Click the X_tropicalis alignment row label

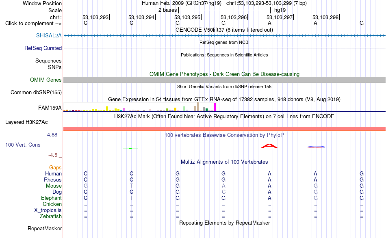point(48,210)
